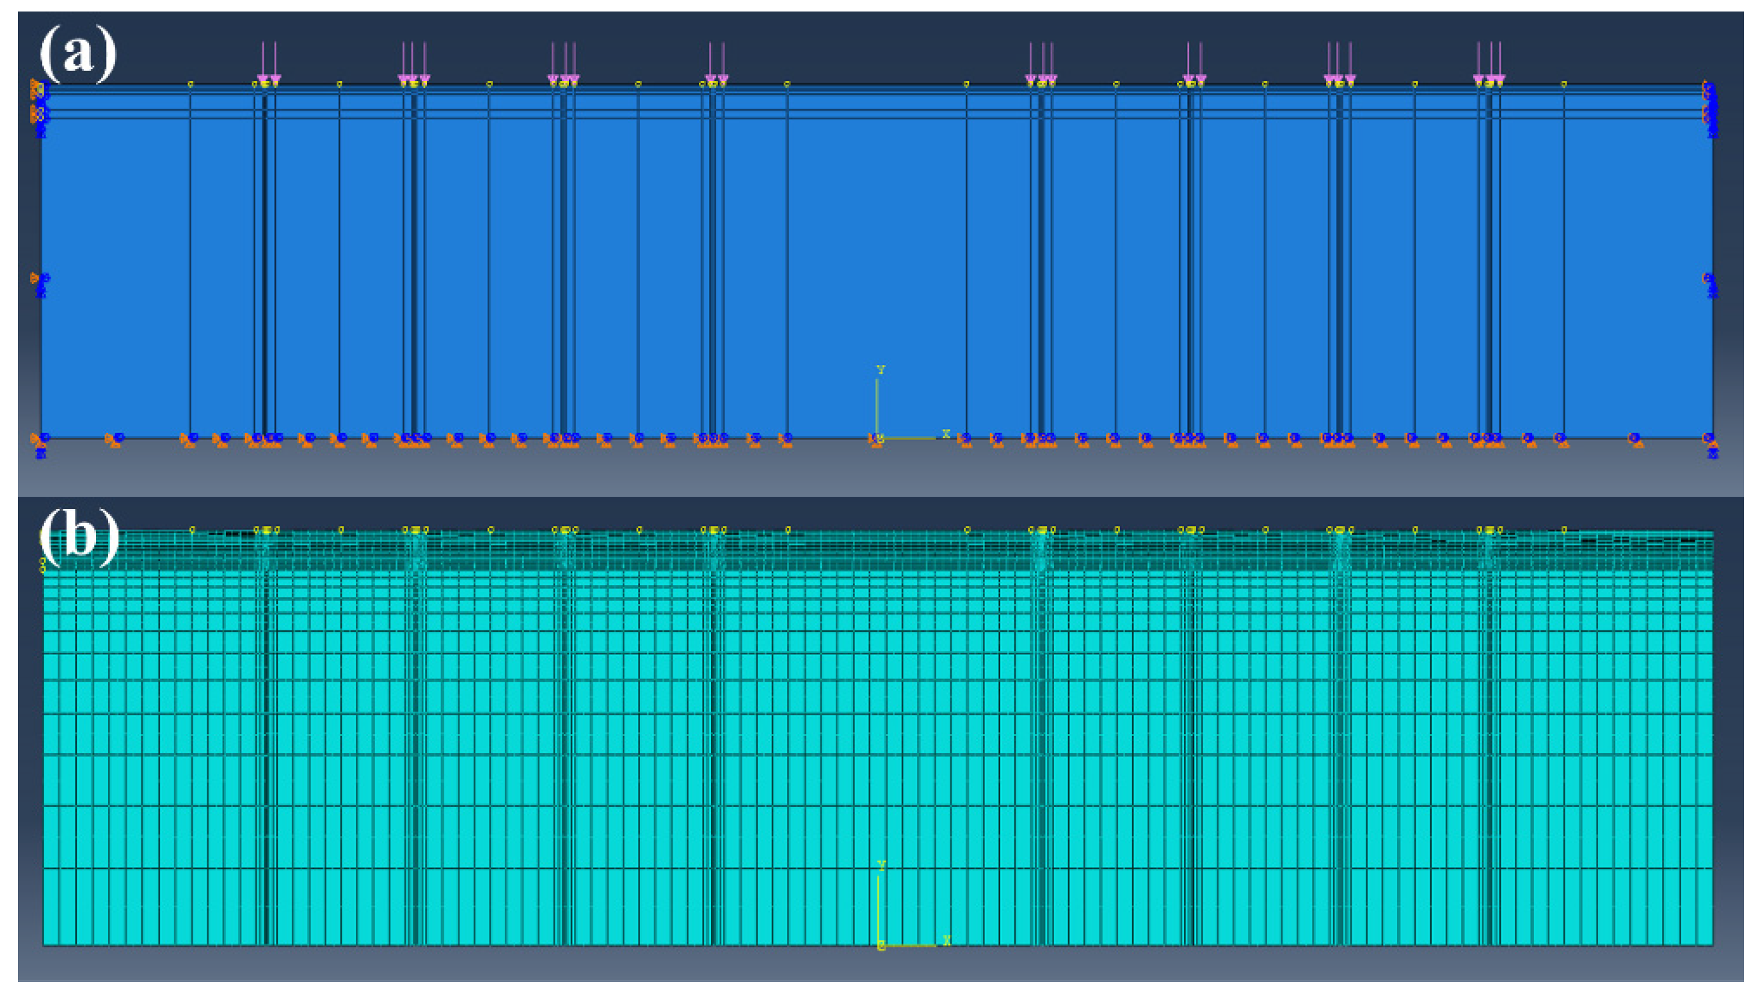The height and width of the screenshot is (1000, 1758).
Task: Click the (a) panel label
Action: tap(77, 55)
